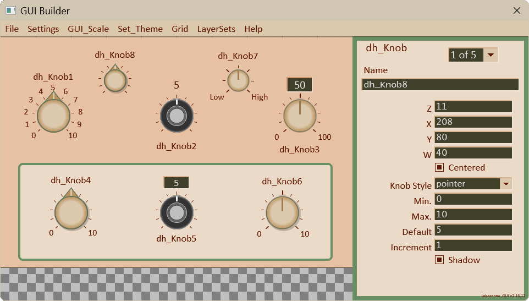529x301 pixels.
Task: Open the Grid menu
Action: click(180, 29)
